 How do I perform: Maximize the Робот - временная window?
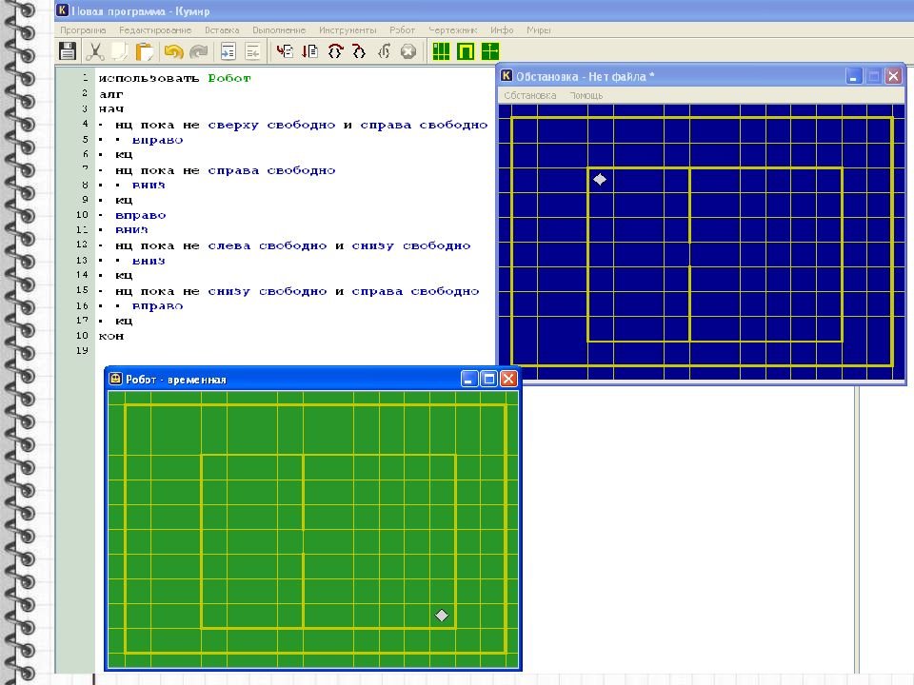click(x=489, y=379)
